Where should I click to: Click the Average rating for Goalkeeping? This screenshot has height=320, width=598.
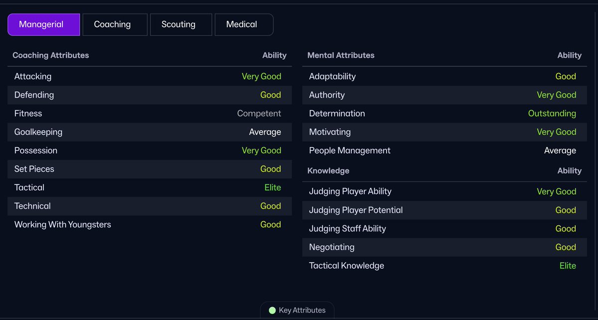click(x=265, y=132)
